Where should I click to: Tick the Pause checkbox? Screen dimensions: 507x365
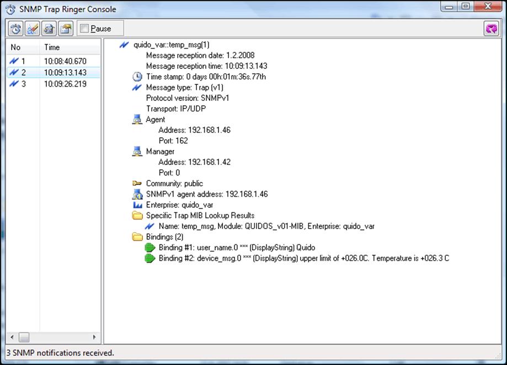(x=84, y=29)
